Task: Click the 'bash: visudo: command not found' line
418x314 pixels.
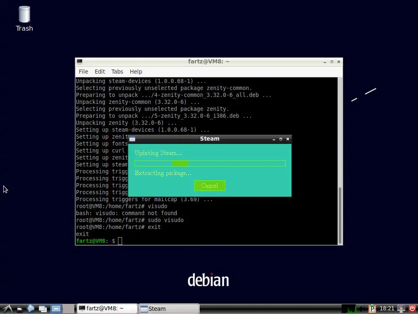Action: 127,213
